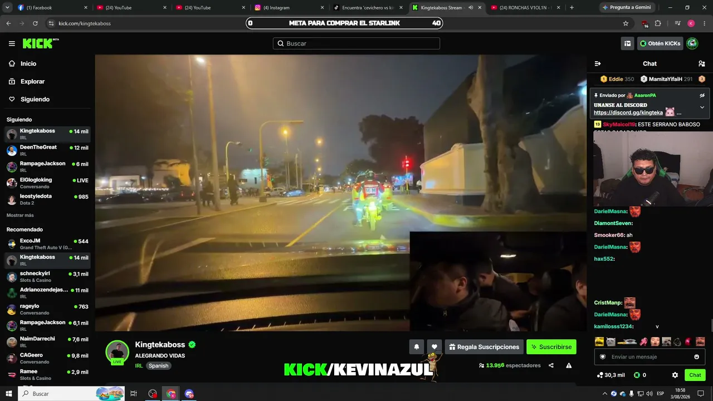The image size is (713, 401).
Task: Open the media controls icon in Chrome
Action: pyautogui.click(x=677, y=23)
